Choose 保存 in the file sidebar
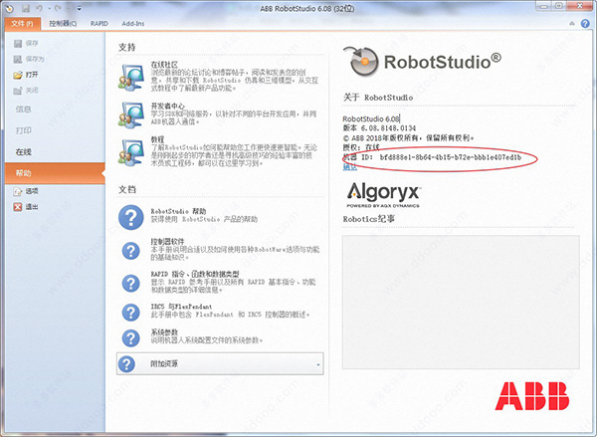This screenshot has width=597, height=437. (x=26, y=44)
